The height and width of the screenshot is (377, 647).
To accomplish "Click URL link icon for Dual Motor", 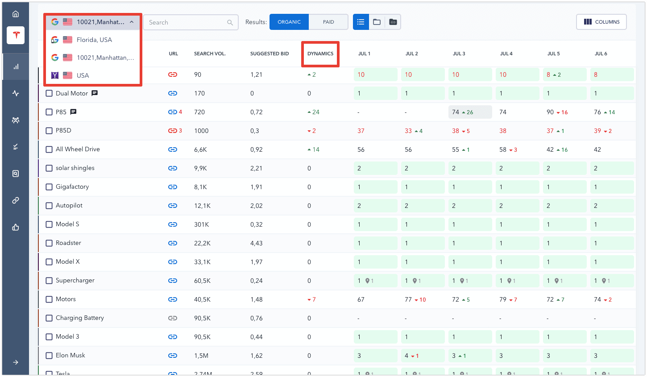I will click(x=173, y=93).
